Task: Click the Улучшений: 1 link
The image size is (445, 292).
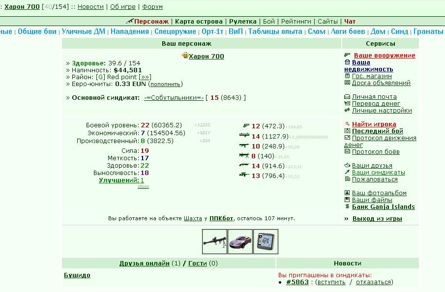Action: 121,180
